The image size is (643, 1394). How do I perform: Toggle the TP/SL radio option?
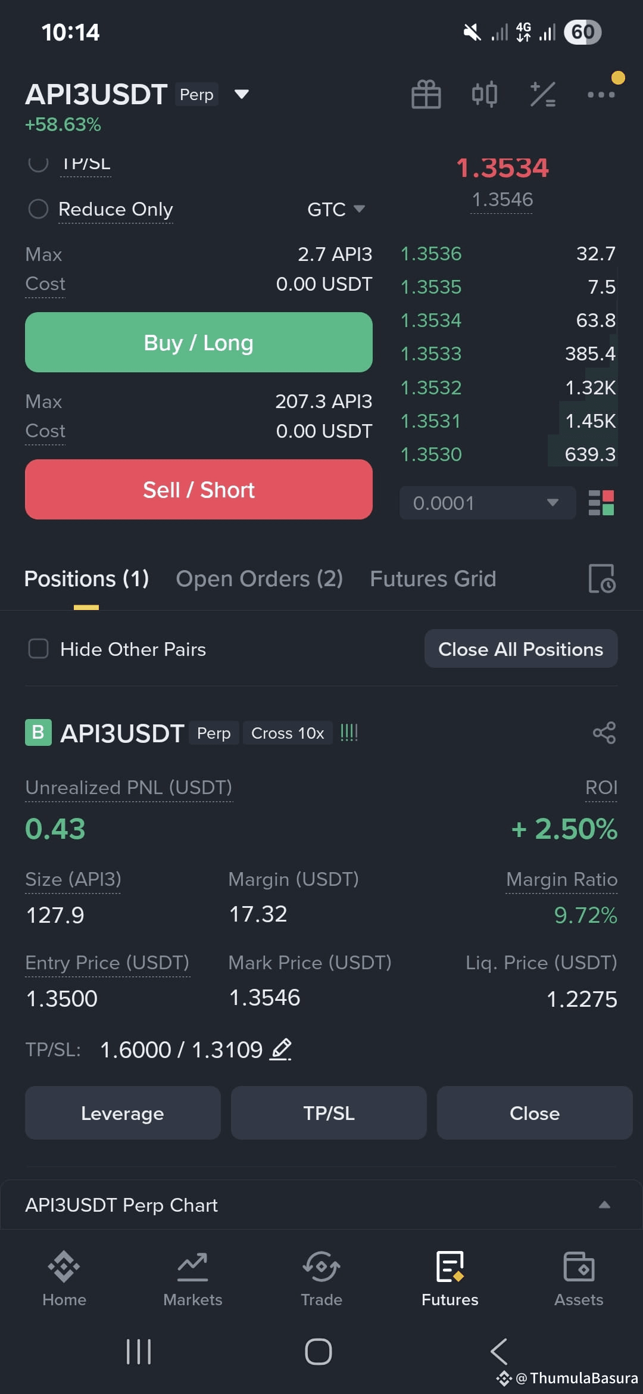38,163
